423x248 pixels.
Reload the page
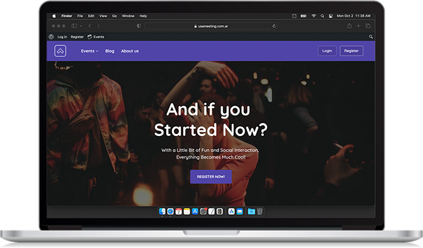(x=274, y=26)
